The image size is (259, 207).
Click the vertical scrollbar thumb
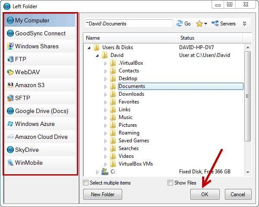pos(248,96)
